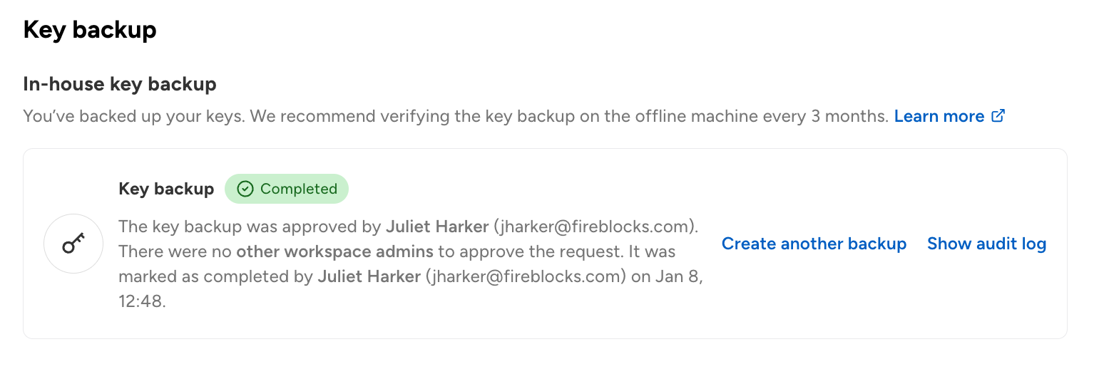Click the jharker@fireblocks.com email before Jan 8

coord(526,276)
